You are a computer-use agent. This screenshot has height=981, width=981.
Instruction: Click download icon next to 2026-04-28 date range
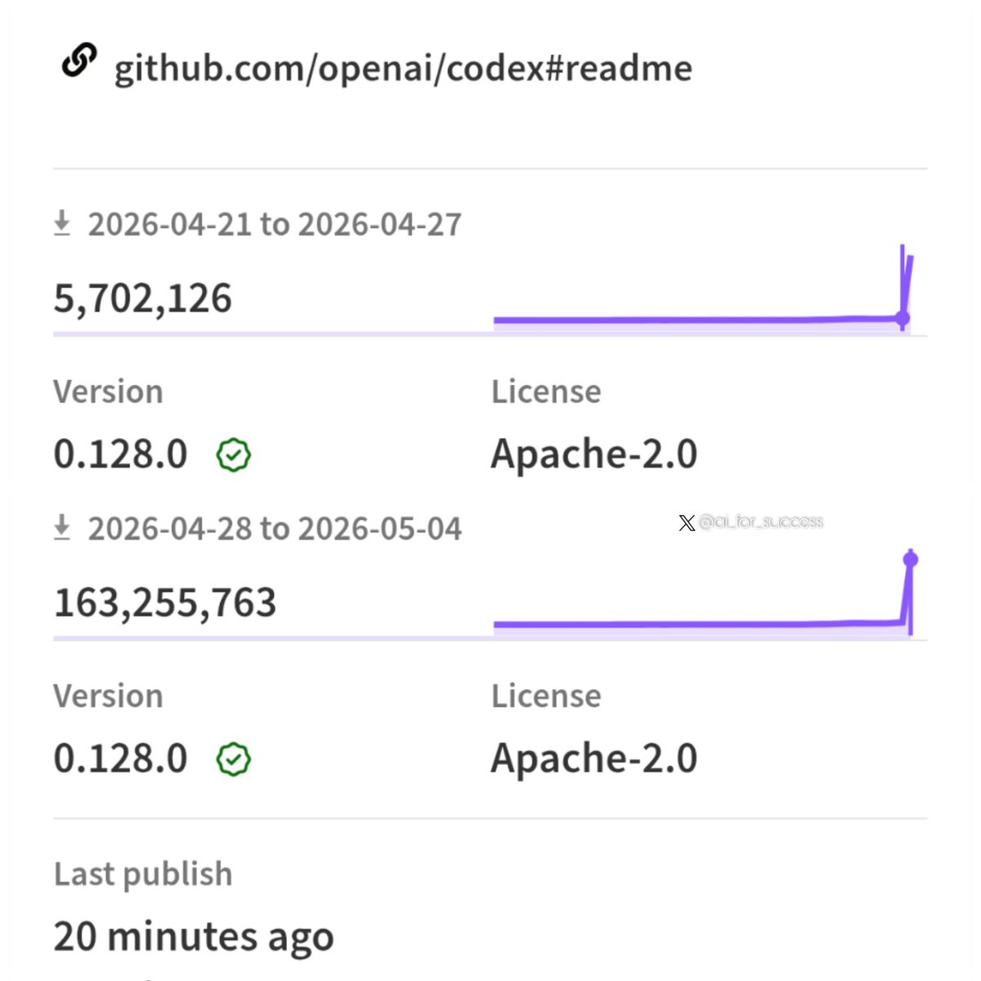click(x=61, y=528)
